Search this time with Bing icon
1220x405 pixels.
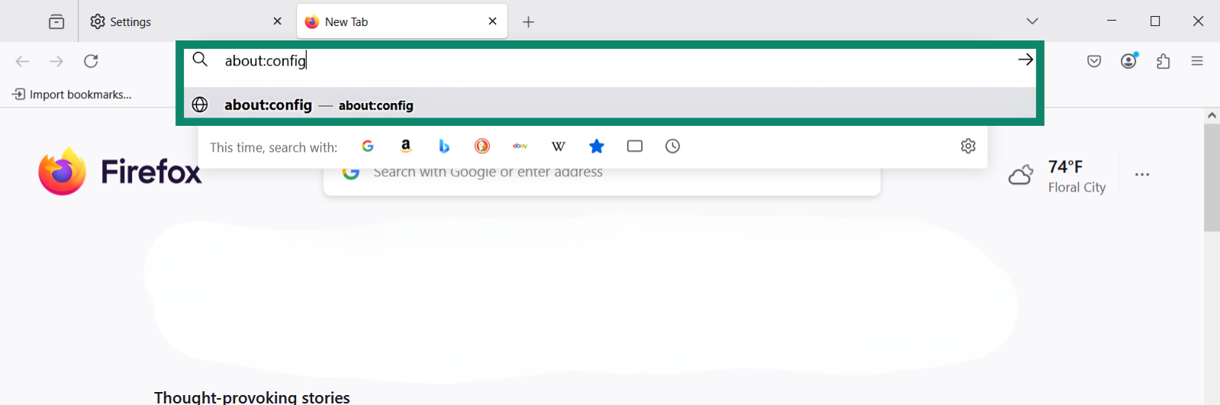pyautogui.click(x=444, y=146)
